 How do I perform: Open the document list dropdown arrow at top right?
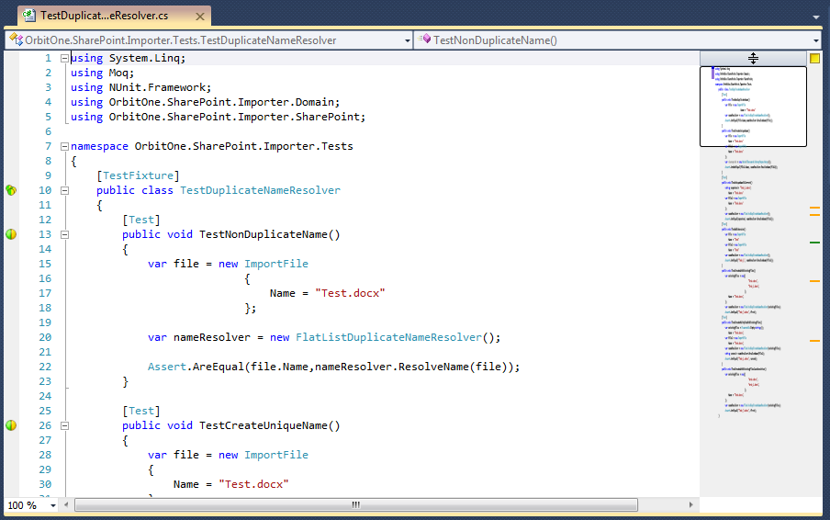pos(815,17)
